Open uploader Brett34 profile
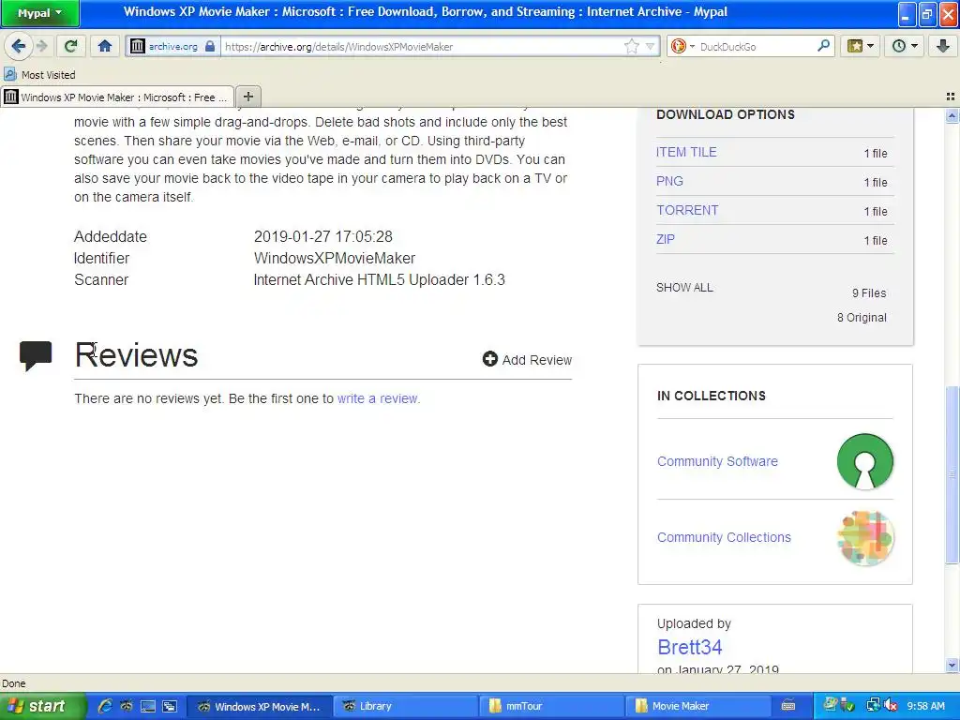This screenshot has width=960, height=720. click(689, 647)
